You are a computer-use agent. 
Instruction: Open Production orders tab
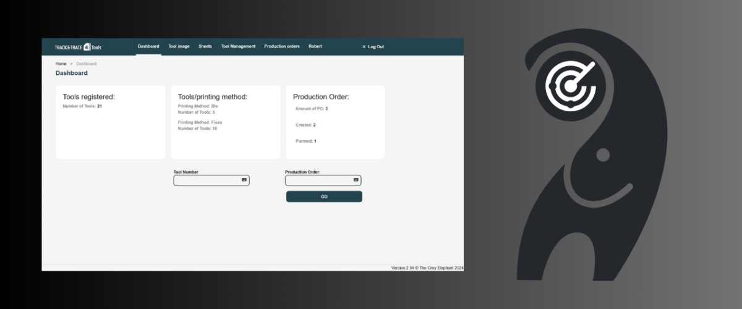click(x=282, y=46)
